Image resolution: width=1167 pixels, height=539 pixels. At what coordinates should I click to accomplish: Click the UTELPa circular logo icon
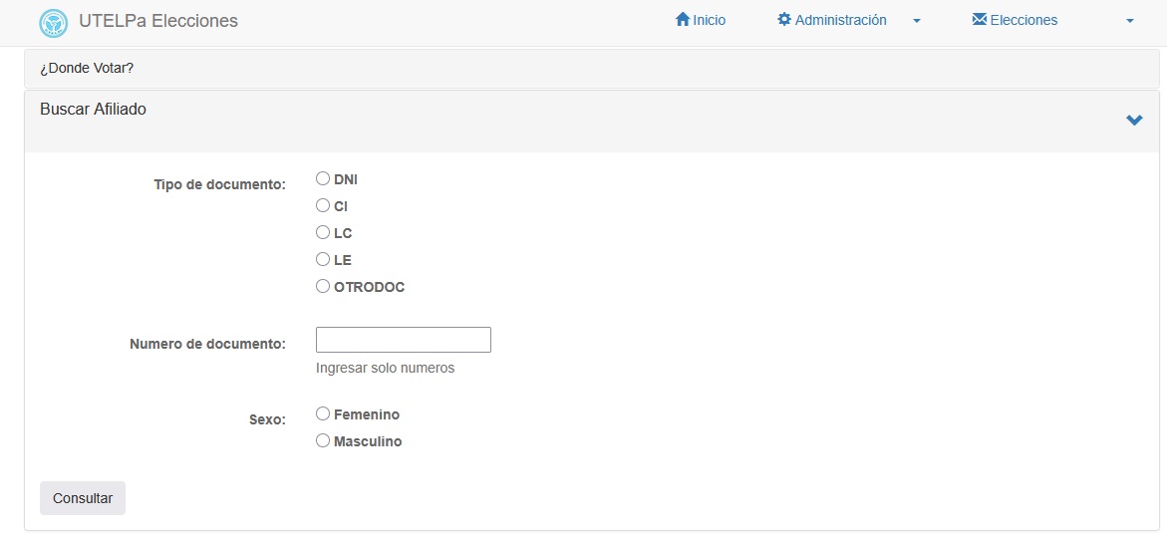tap(53, 22)
